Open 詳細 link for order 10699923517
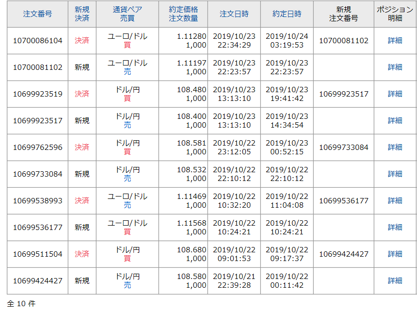417x312 pixels. 395,121
